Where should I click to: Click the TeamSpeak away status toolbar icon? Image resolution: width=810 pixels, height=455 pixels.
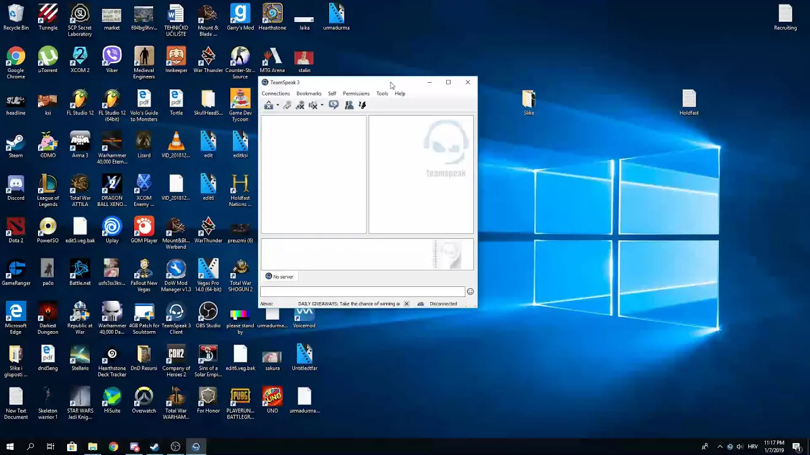[269, 106]
